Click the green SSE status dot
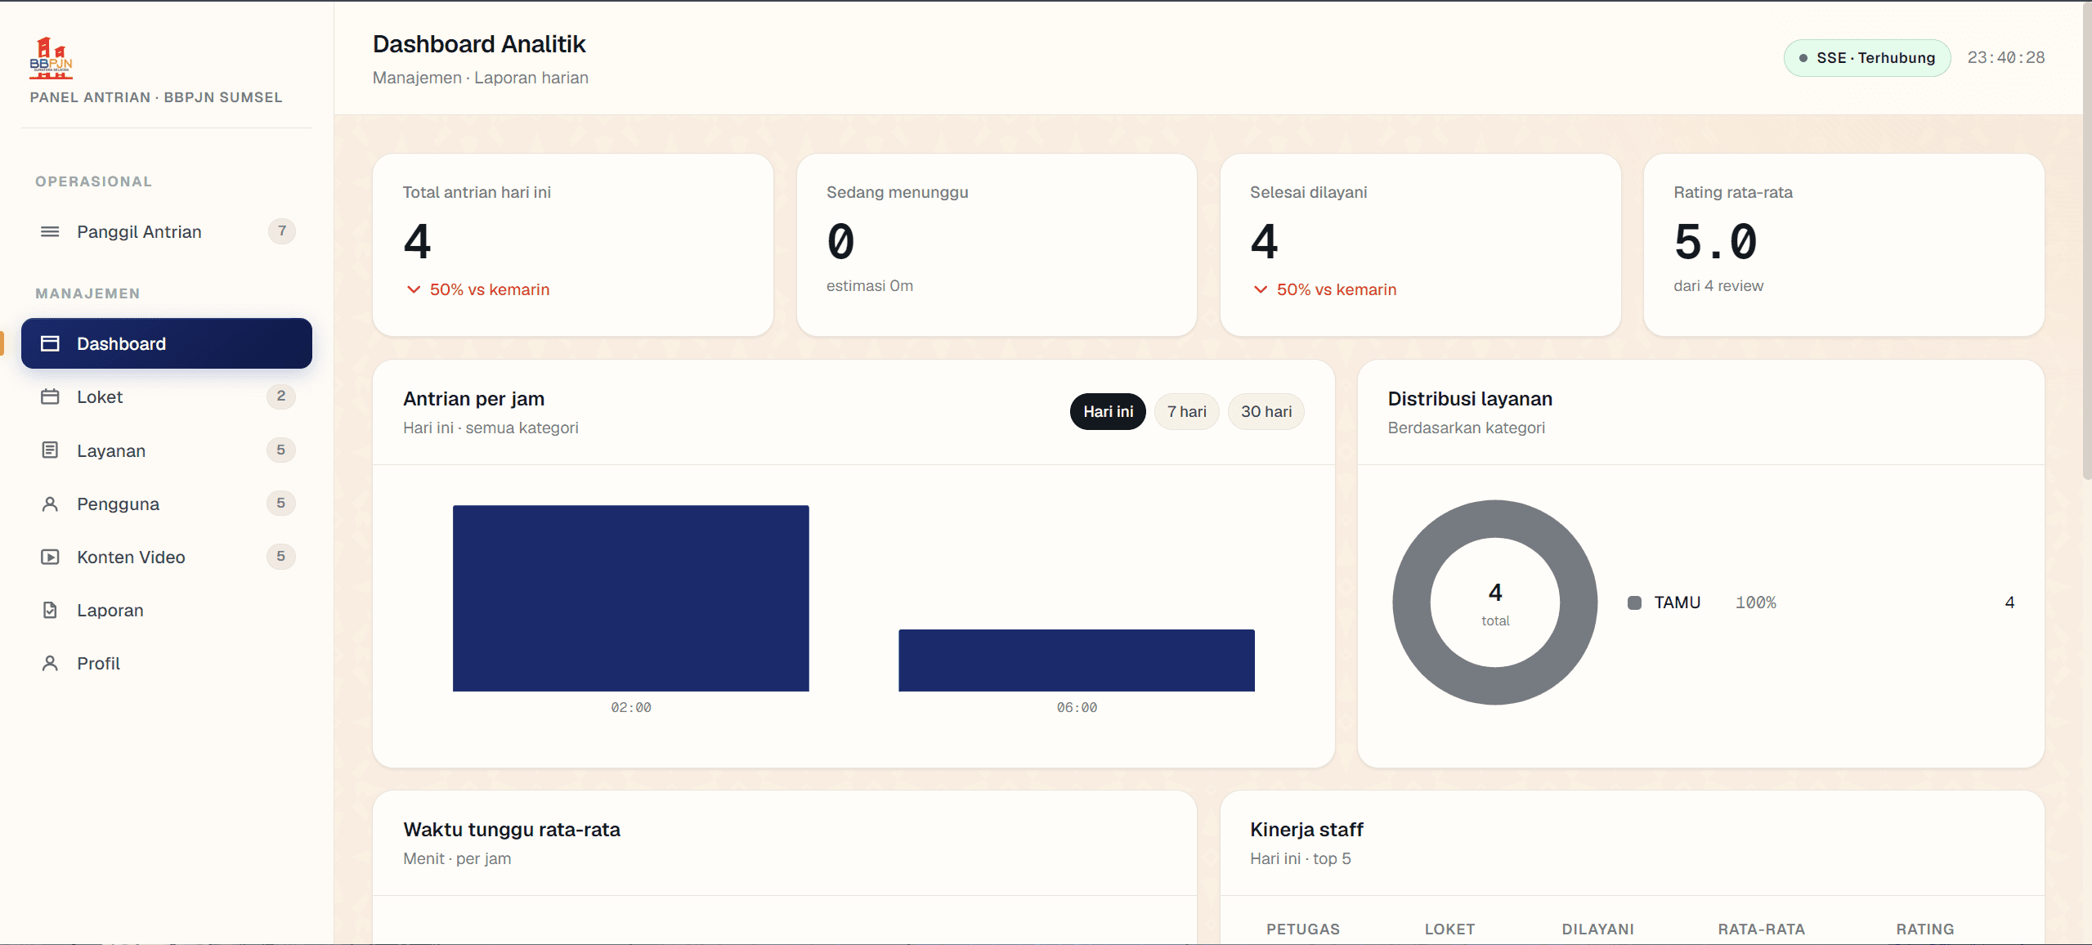 tap(1803, 58)
